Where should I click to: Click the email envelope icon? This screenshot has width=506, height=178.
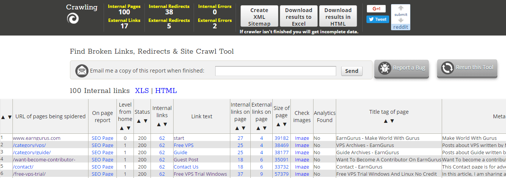(82, 71)
